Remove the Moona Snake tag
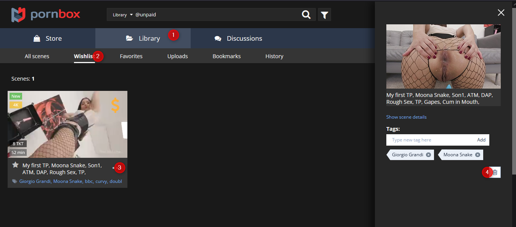 [x=477, y=155]
